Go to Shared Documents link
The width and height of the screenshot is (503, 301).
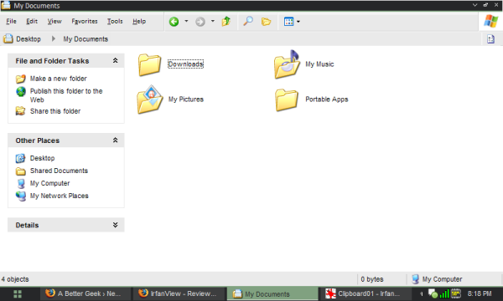tap(59, 171)
